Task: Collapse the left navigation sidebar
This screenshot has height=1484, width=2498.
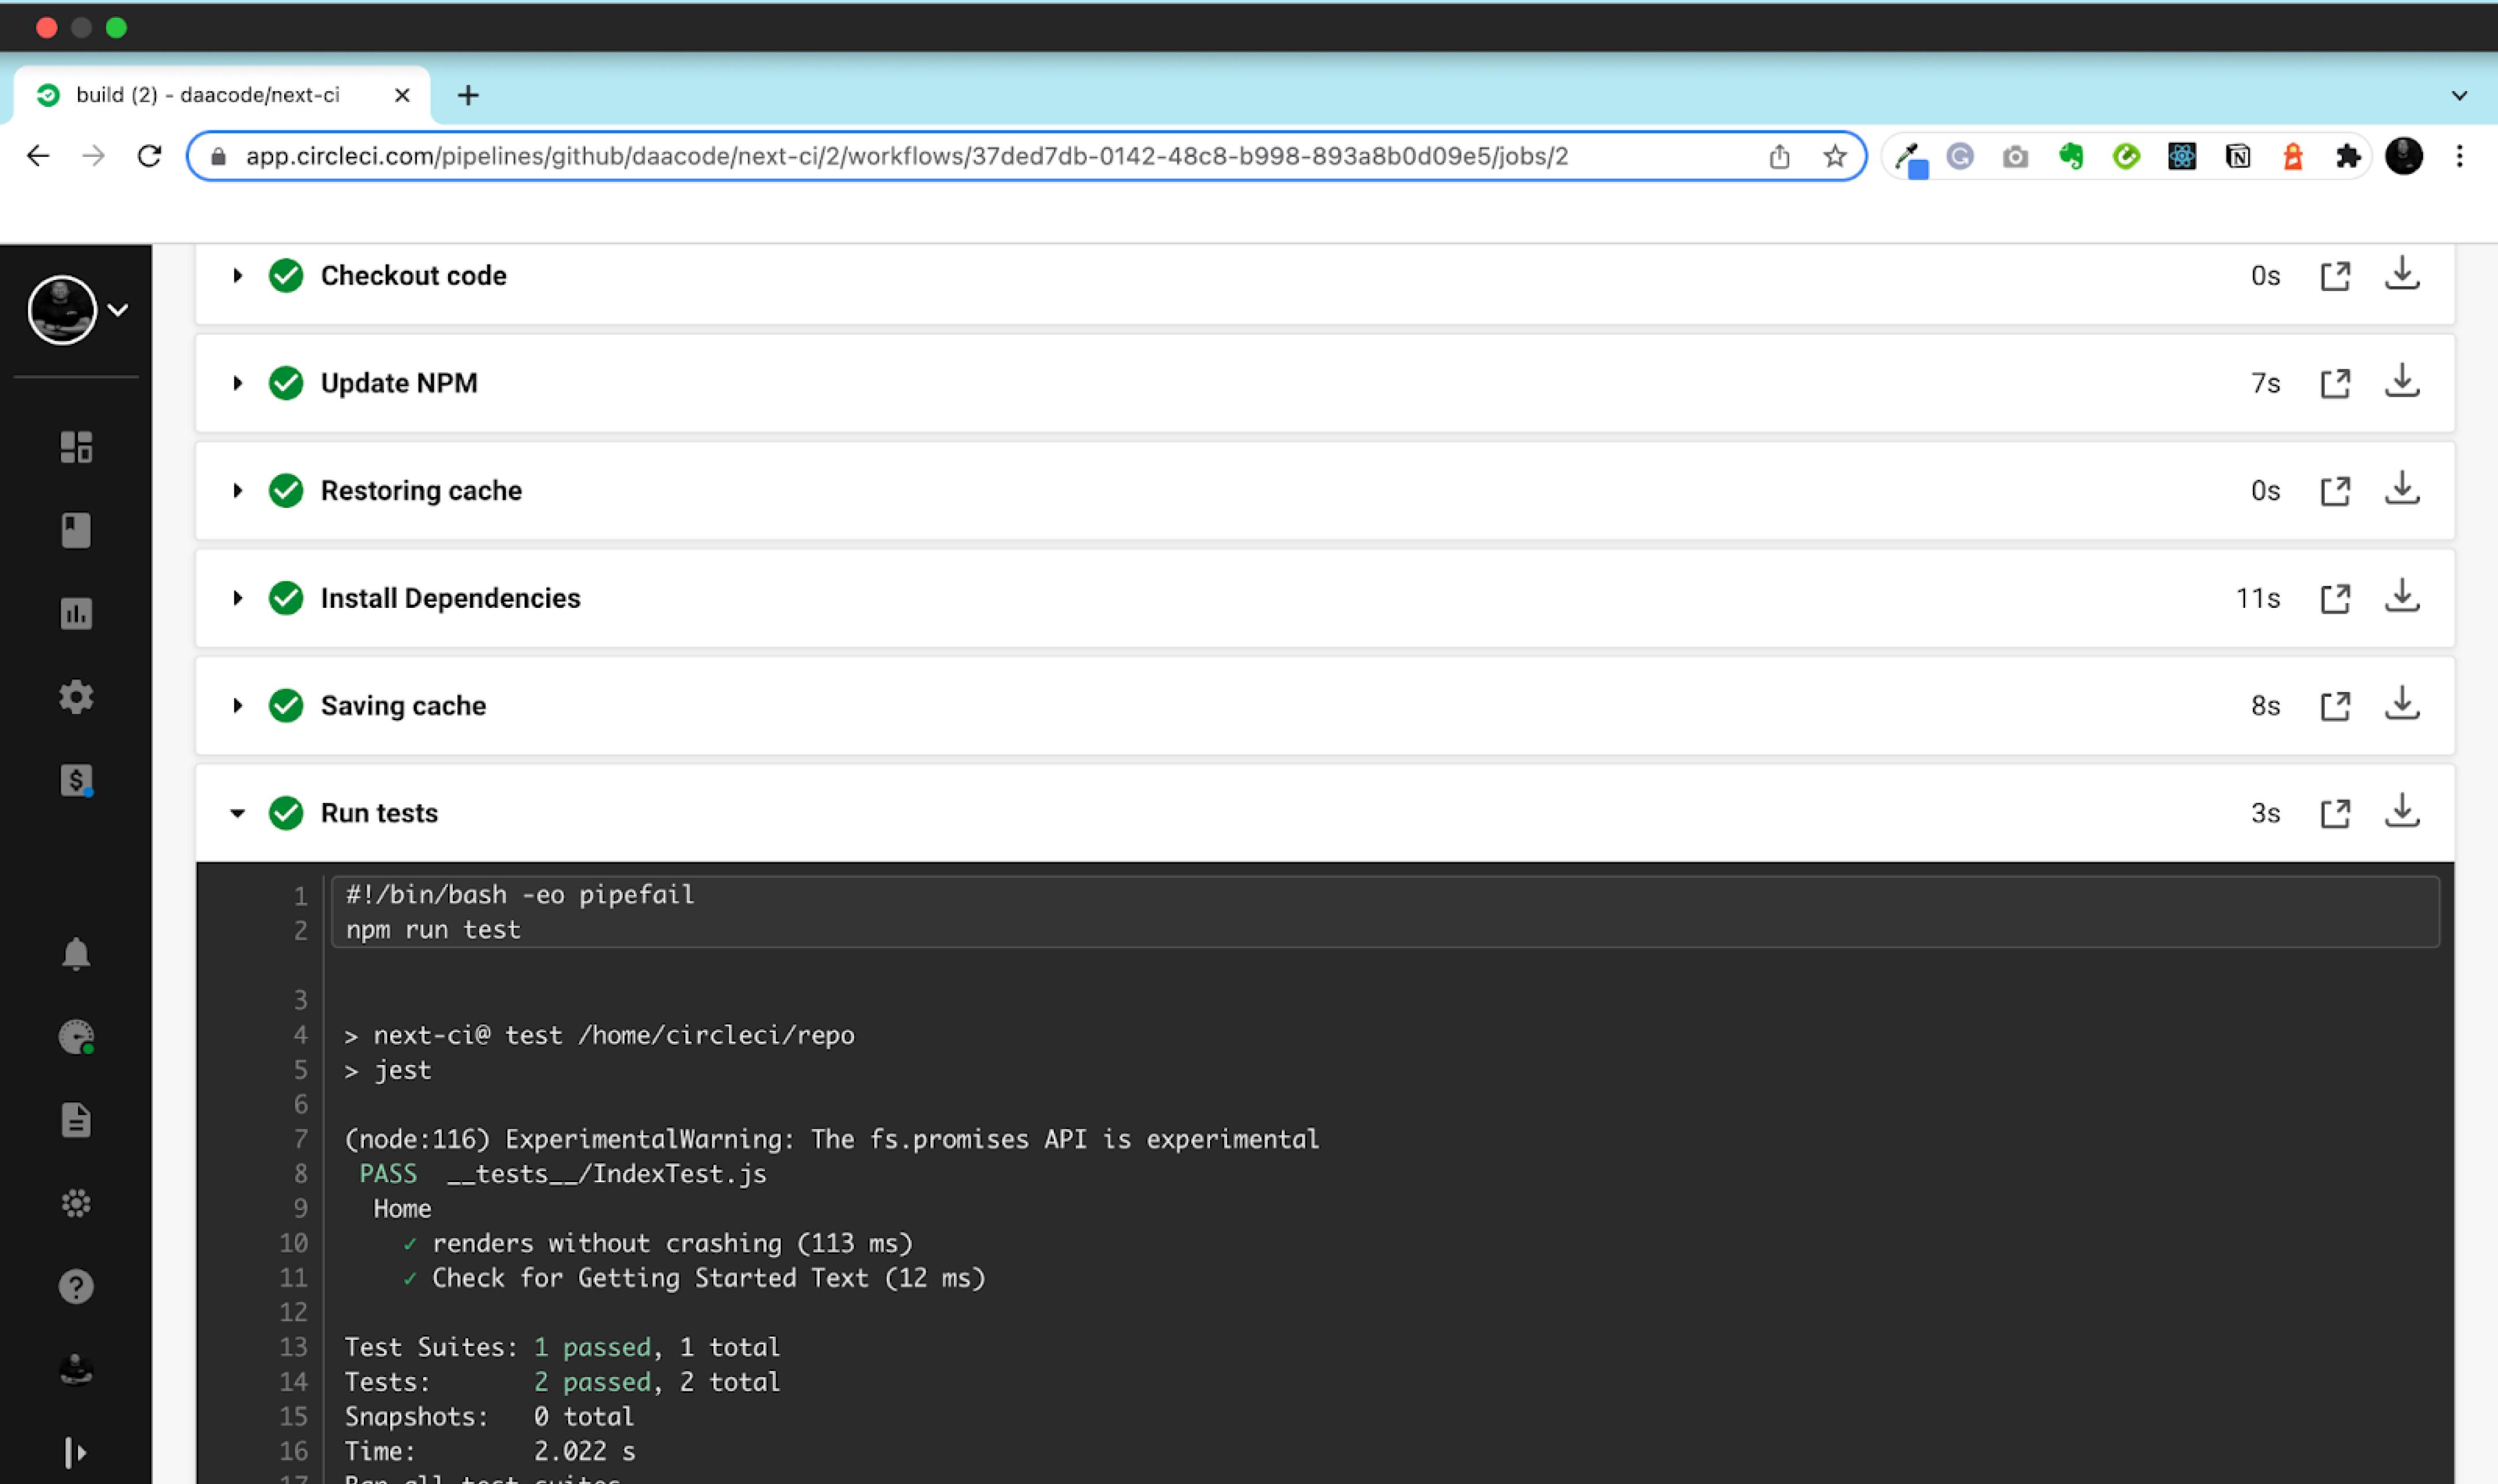Action: pos(76,1452)
